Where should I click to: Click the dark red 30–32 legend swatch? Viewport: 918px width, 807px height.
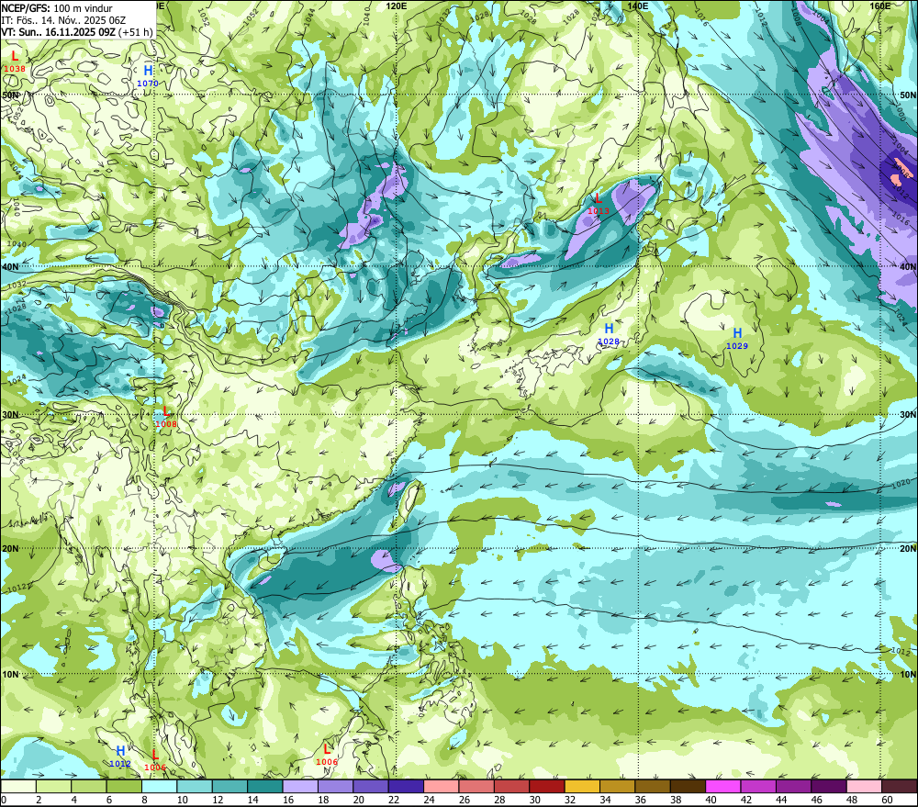tap(547, 786)
